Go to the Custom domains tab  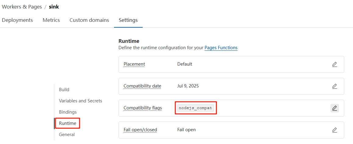(89, 20)
